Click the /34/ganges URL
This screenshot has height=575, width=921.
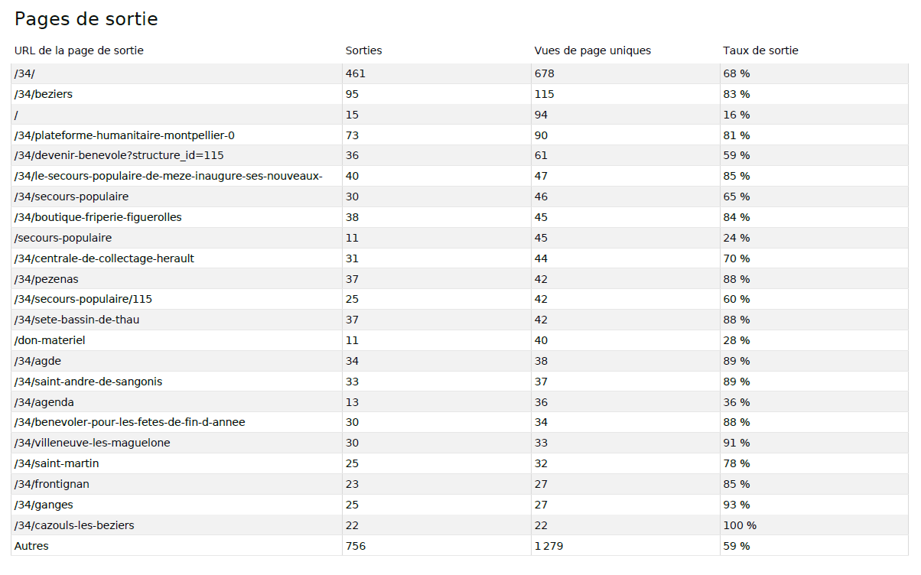pos(44,505)
